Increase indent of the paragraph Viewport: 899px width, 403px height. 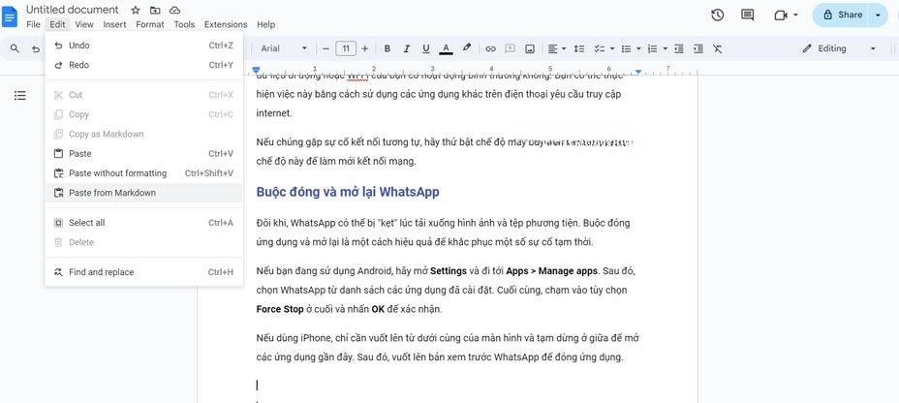(698, 48)
